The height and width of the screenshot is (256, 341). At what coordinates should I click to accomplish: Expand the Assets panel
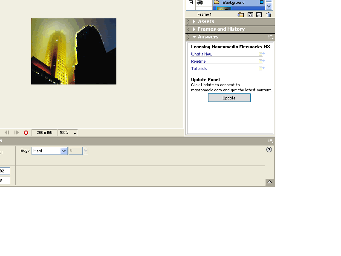point(194,21)
